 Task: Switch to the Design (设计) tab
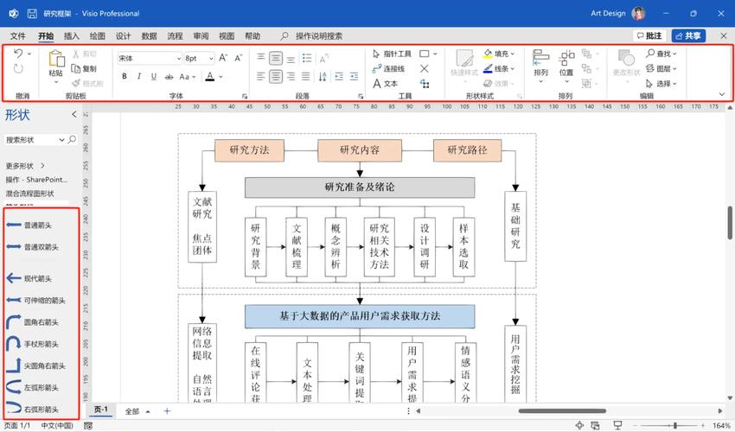point(123,36)
